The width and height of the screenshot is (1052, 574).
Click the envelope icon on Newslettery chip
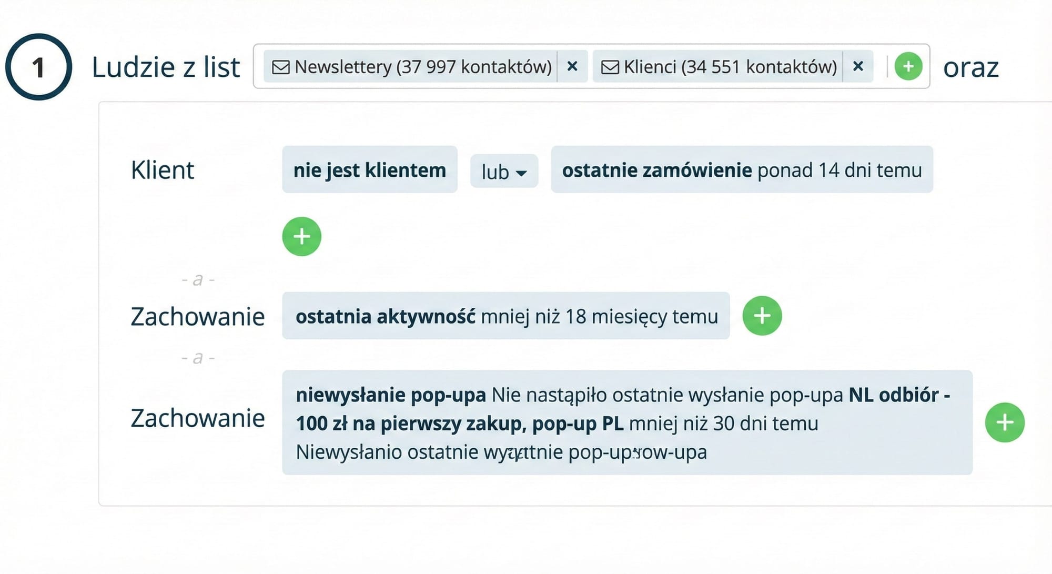tap(281, 67)
